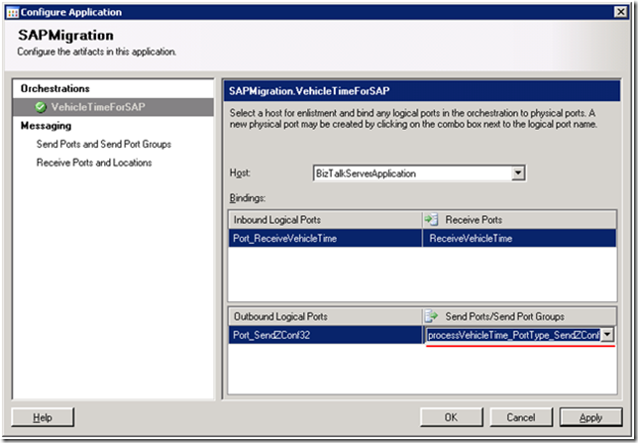Click the Cancel button
The height and width of the screenshot is (443, 638).
[x=520, y=417]
